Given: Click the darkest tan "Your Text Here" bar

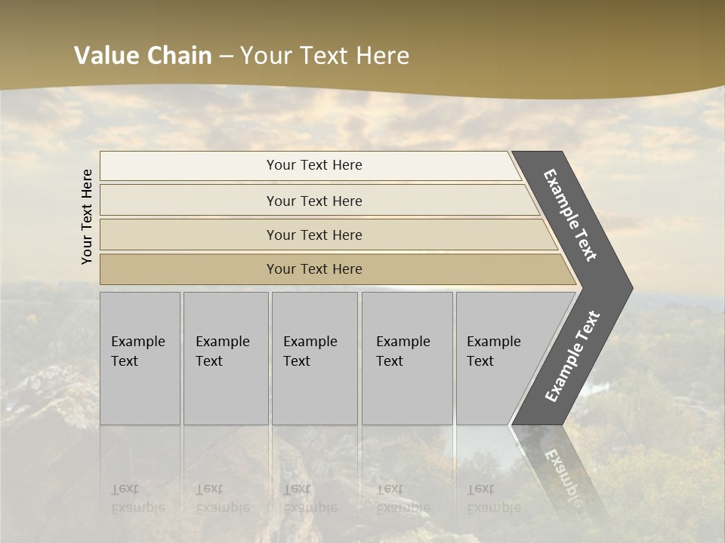Looking at the screenshot, I should [x=314, y=269].
